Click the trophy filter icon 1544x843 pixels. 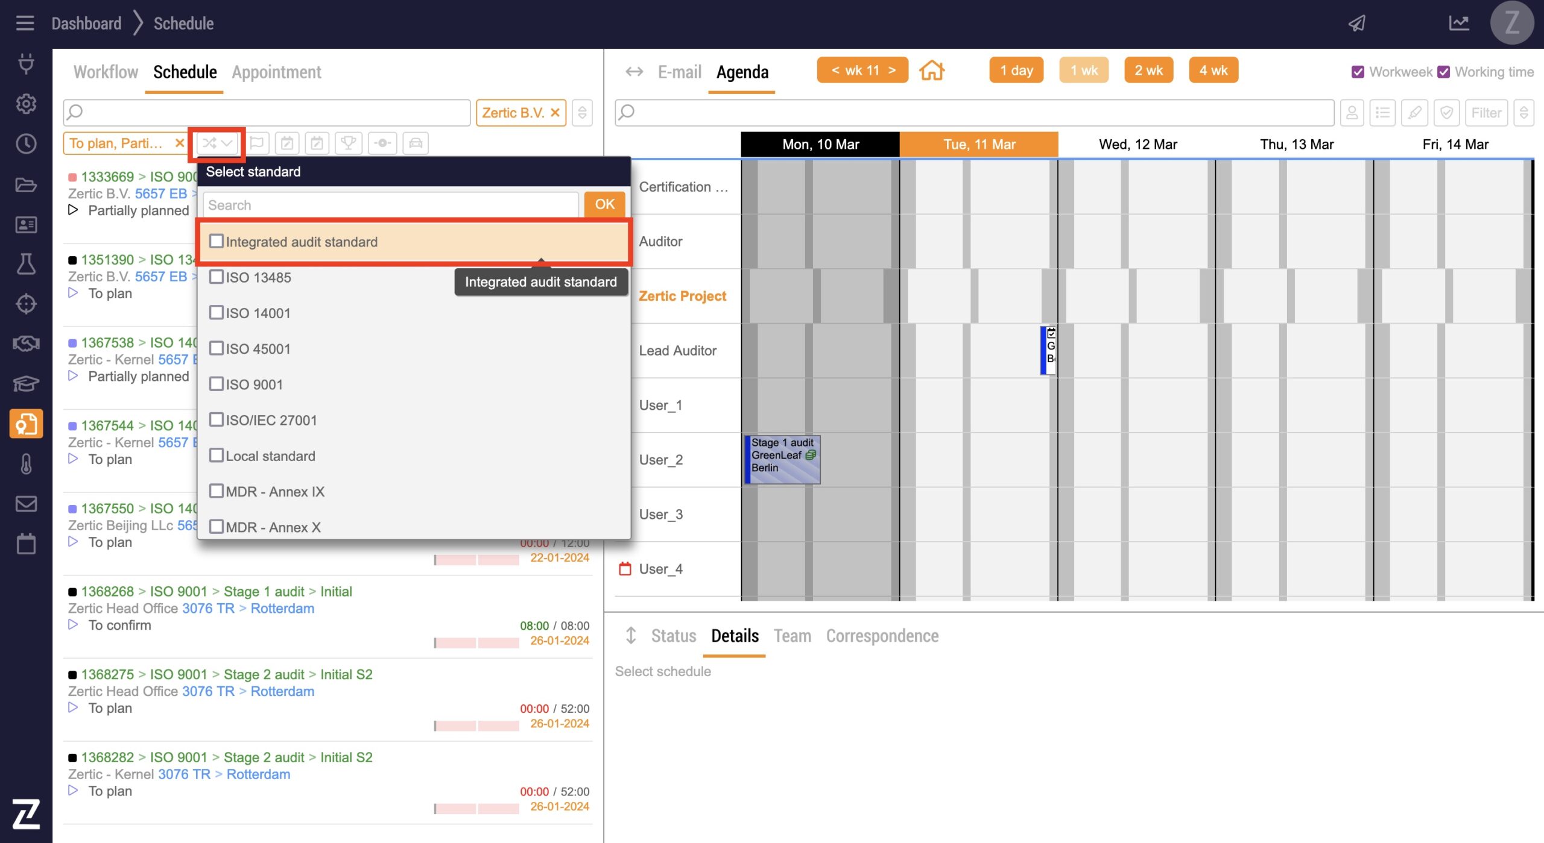[348, 143]
